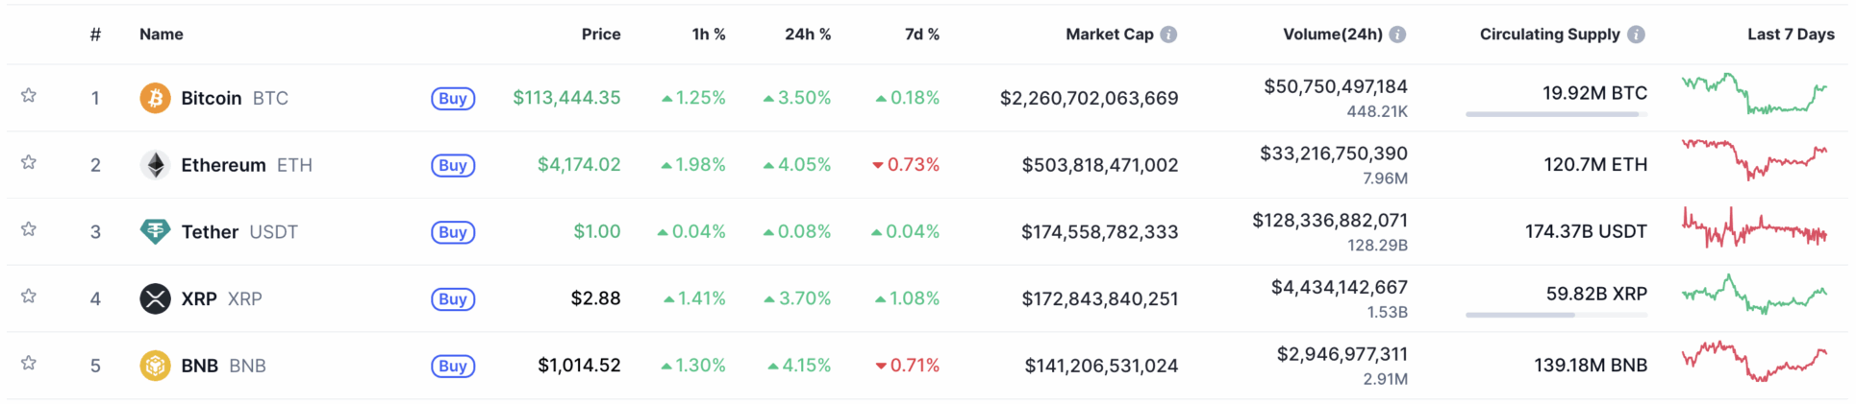
Task: Click the Ethereum diamond logo icon
Action: click(155, 165)
